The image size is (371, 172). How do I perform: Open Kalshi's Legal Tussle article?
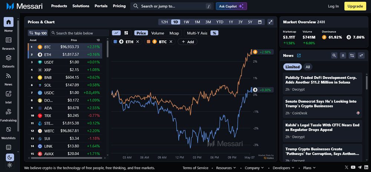pyautogui.click(x=322, y=131)
